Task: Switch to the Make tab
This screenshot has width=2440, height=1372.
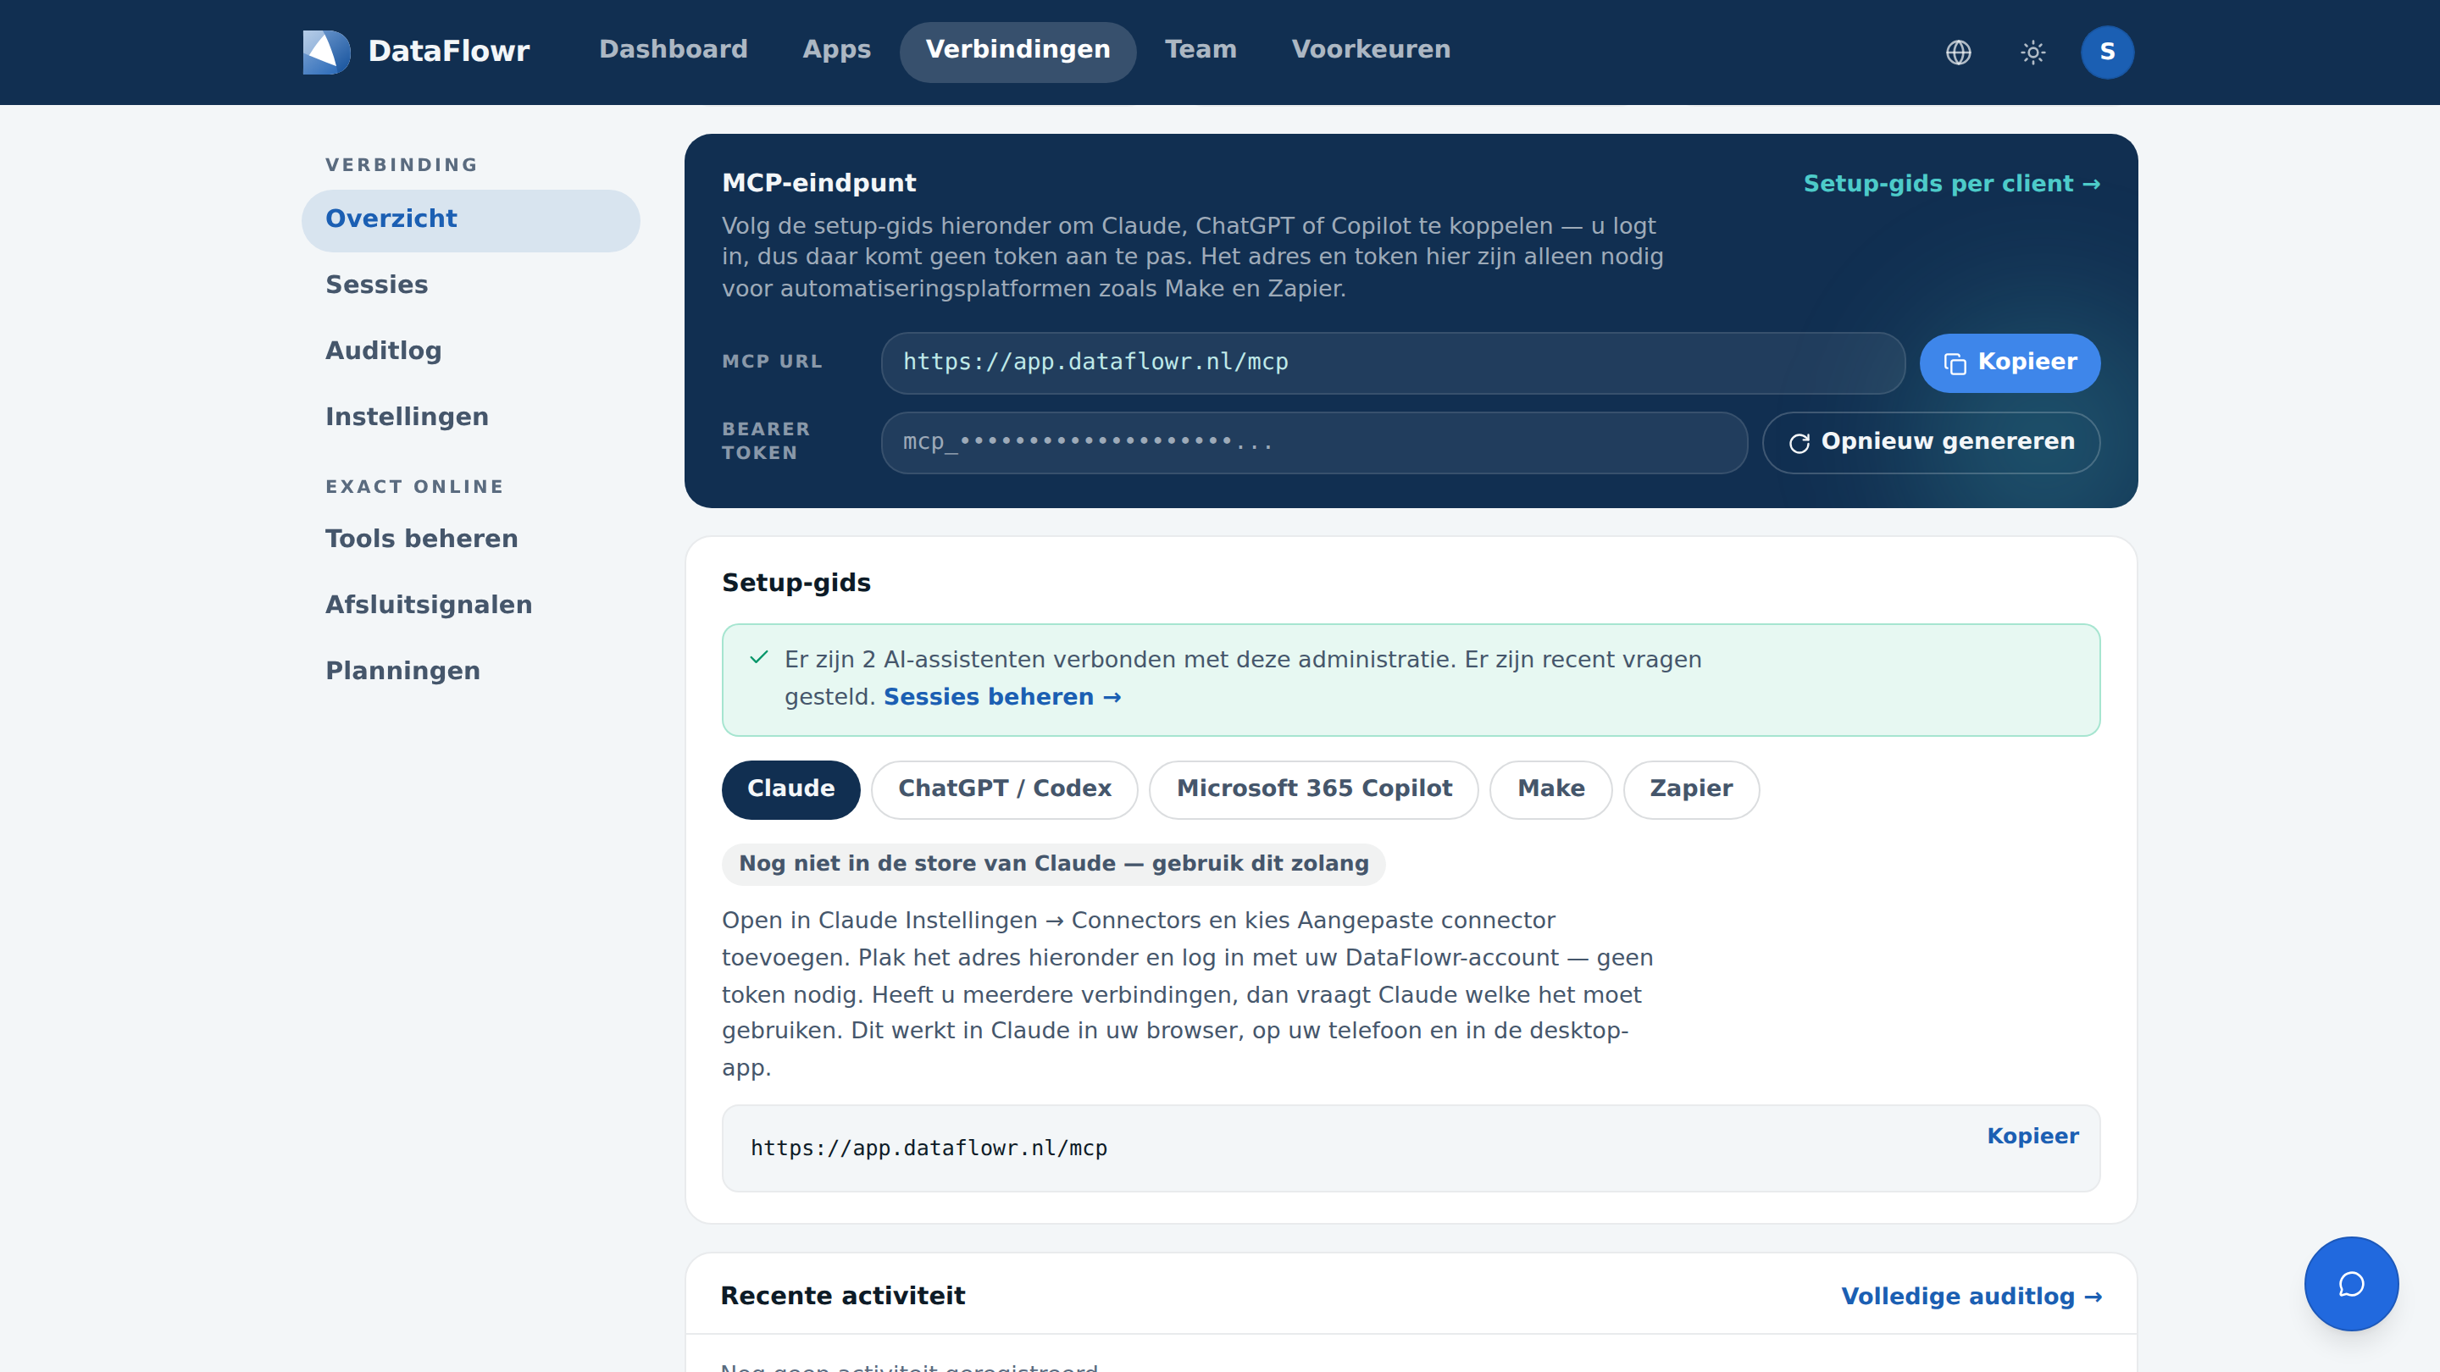Action: click(x=1550, y=788)
